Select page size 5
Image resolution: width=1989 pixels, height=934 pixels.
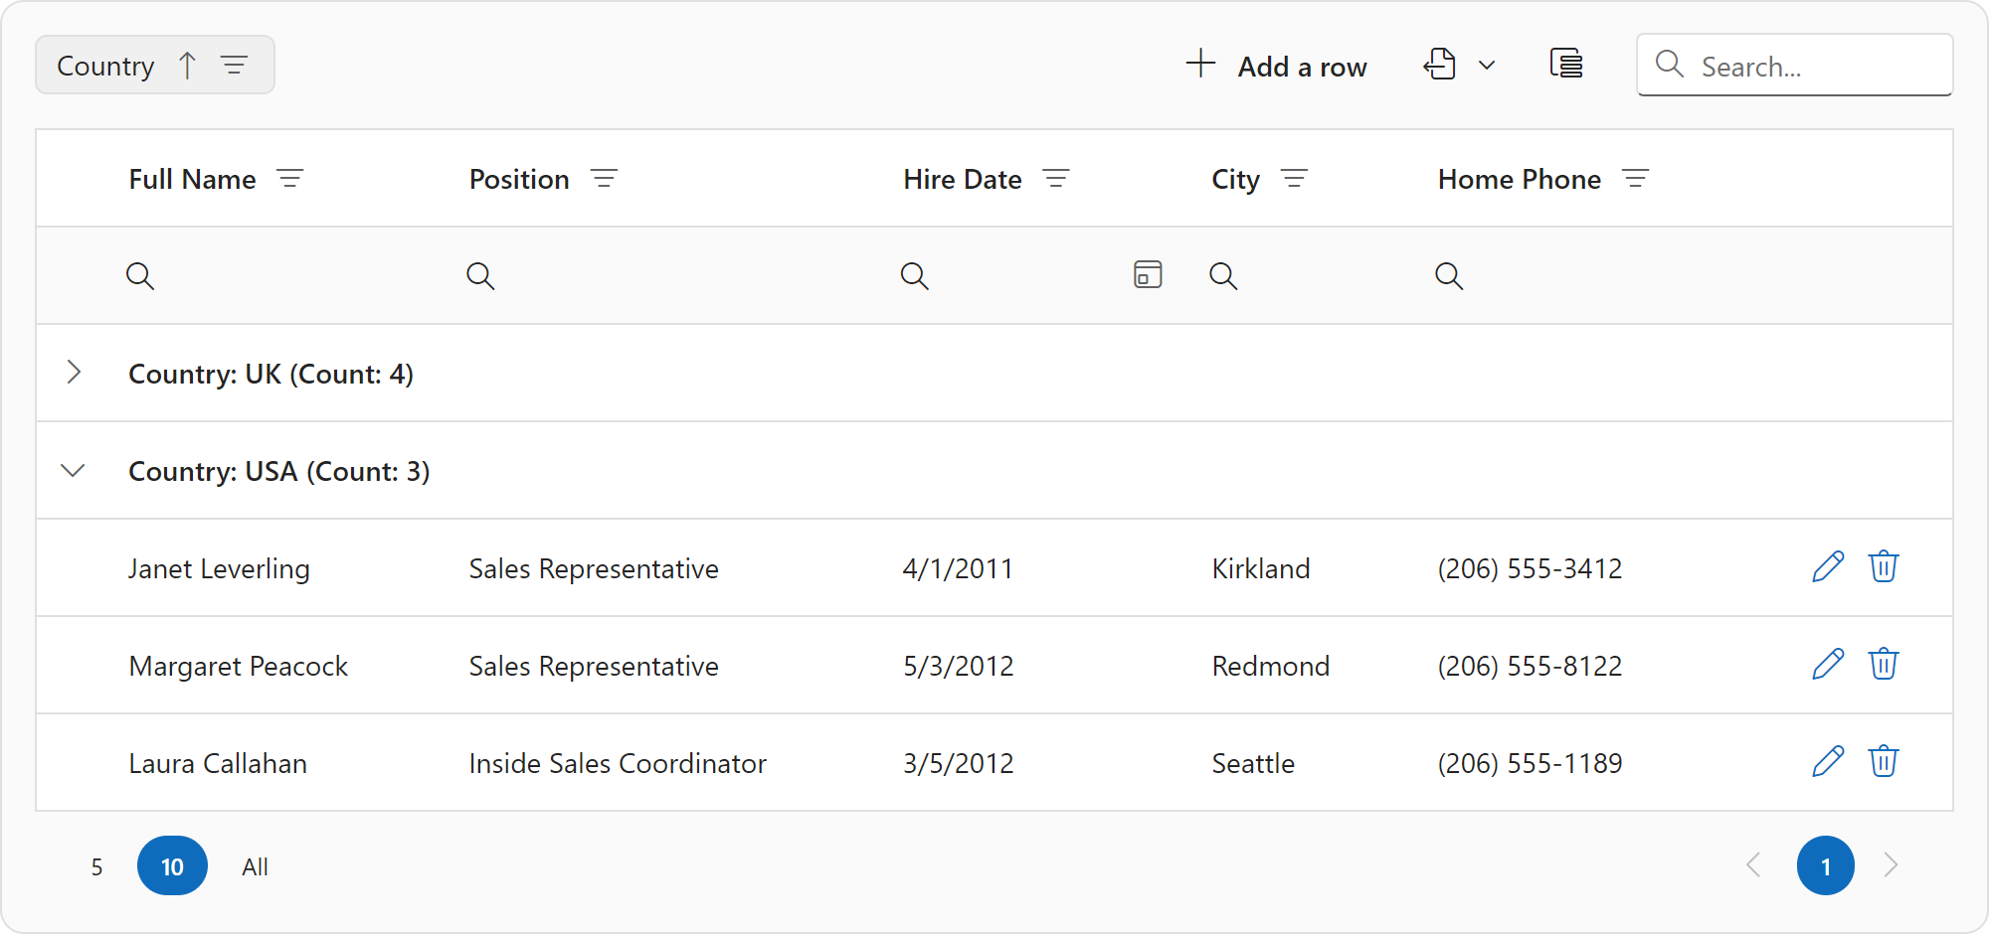click(x=96, y=866)
